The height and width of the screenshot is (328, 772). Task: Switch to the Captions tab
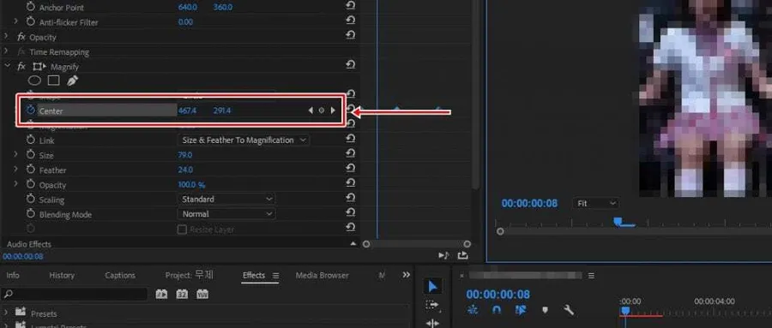tap(119, 276)
